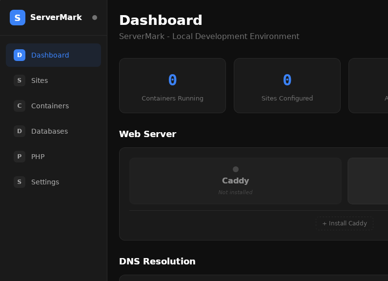Click the P icon beside PHP
Viewport: 388px width, 281px height.
(x=20, y=156)
